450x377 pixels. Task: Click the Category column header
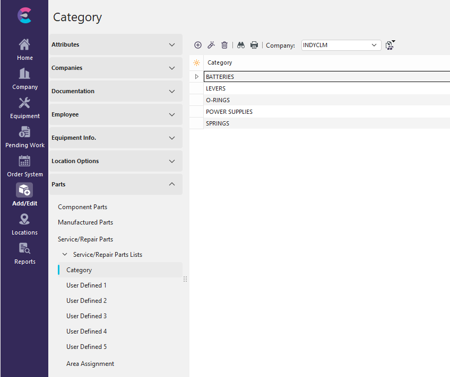click(x=220, y=62)
